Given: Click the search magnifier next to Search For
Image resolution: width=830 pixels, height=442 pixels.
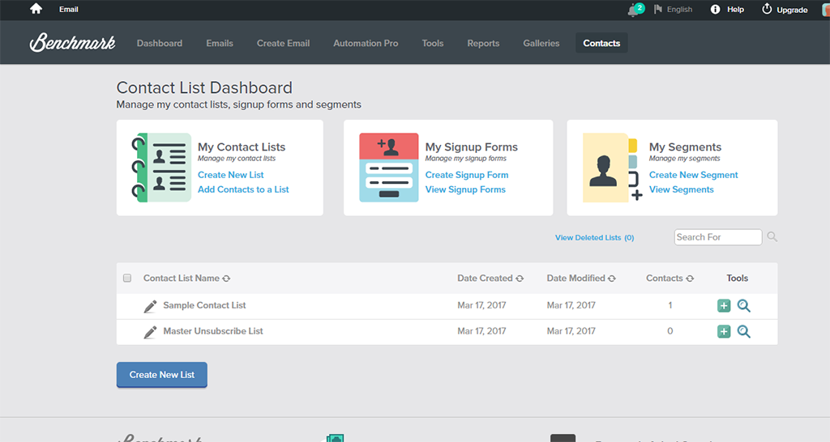Looking at the screenshot, I should [x=772, y=237].
